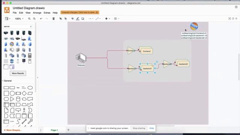Click the unsaved changes save banner
The height and width of the screenshot is (135, 240).
[80, 12]
